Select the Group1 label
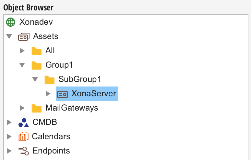Viewport: 251px width, 160px height. [x=59, y=65]
